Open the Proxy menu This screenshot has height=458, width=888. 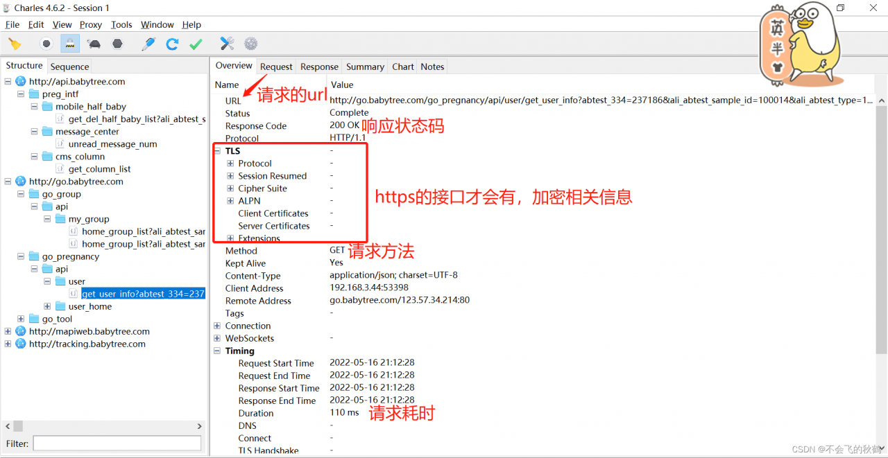[91, 24]
